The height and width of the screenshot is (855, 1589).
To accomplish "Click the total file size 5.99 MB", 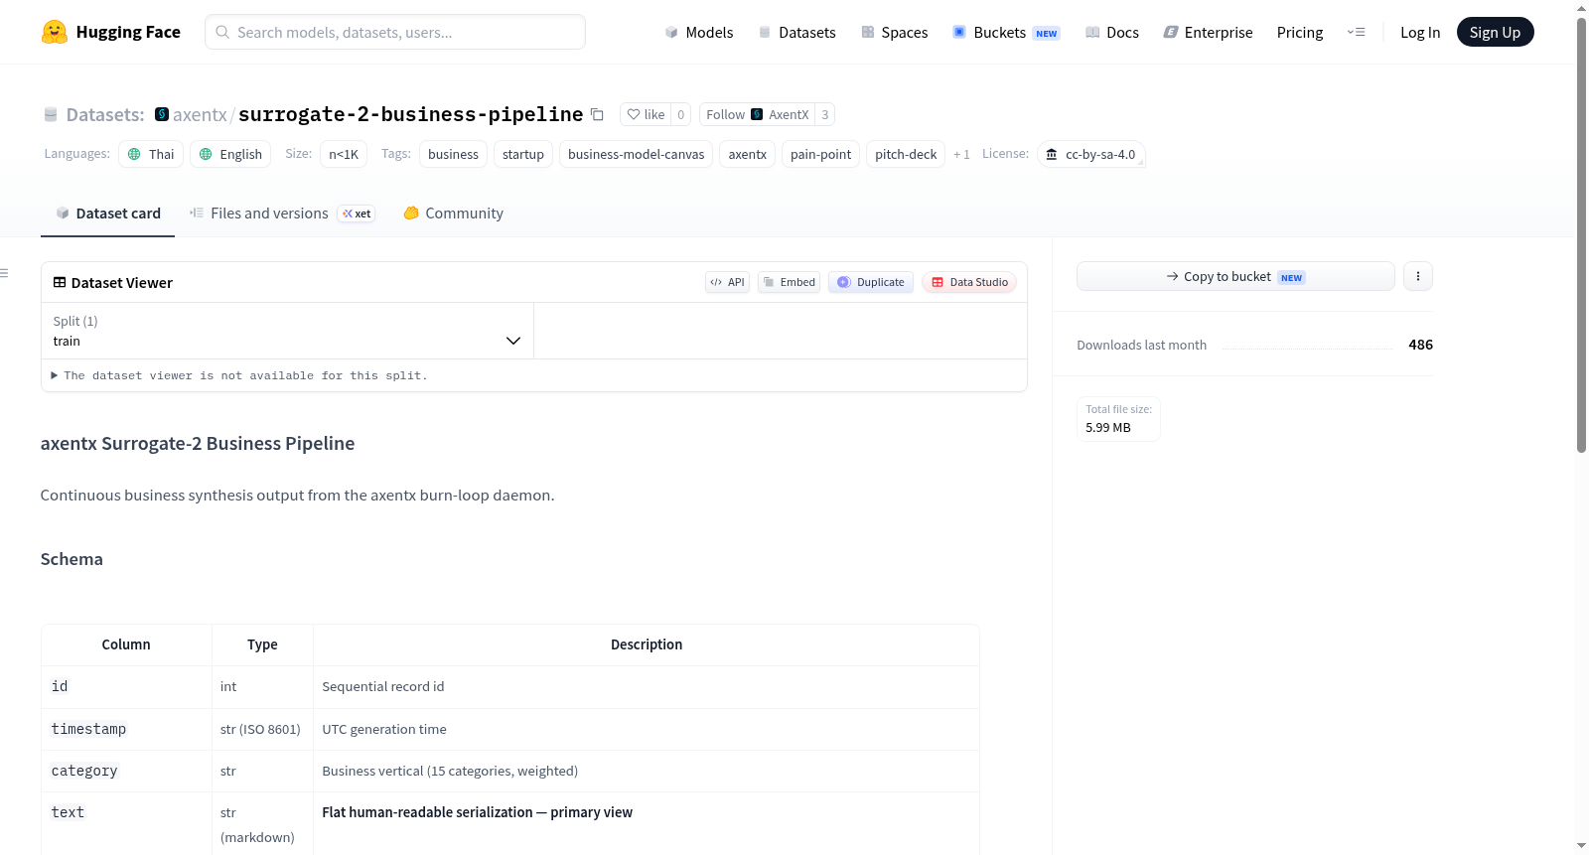I will tap(1108, 427).
